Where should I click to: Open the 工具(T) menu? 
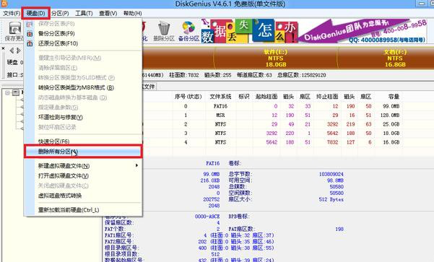click(x=84, y=13)
